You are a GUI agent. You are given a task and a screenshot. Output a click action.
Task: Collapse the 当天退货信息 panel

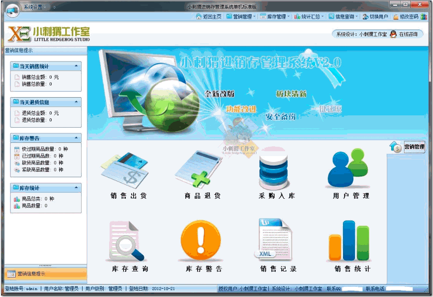(x=76, y=102)
